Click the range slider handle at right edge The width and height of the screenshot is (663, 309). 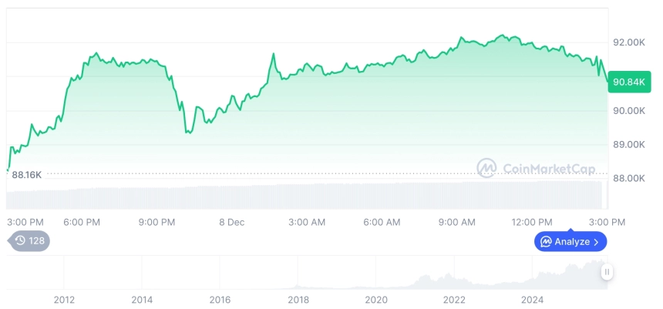pyautogui.click(x=607, y=271)
